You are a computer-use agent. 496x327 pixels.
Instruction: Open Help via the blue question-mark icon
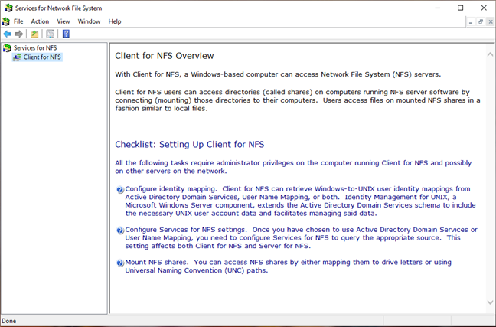click(66, 34)
